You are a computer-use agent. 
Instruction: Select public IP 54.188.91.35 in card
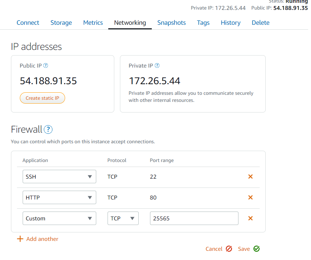(x=48, y=81)
